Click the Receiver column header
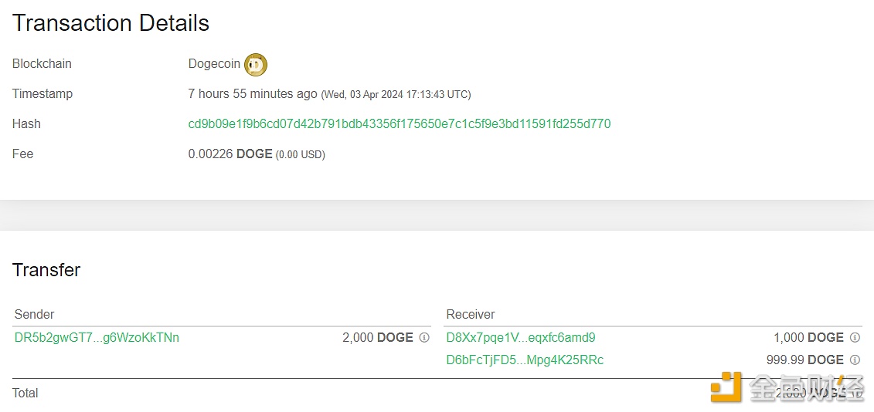This screenshot has width=874, height=412. pos(471,315)
